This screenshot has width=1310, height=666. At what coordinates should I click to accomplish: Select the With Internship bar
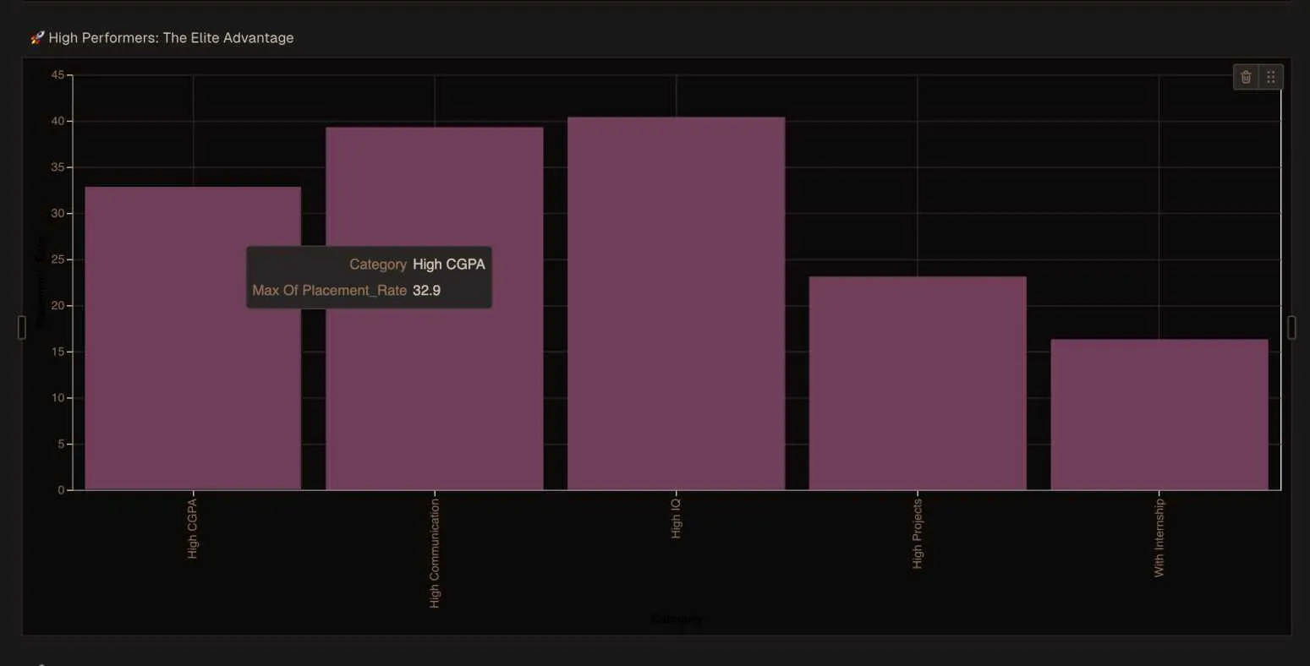pyautogui.click(x=1159, y=414)
